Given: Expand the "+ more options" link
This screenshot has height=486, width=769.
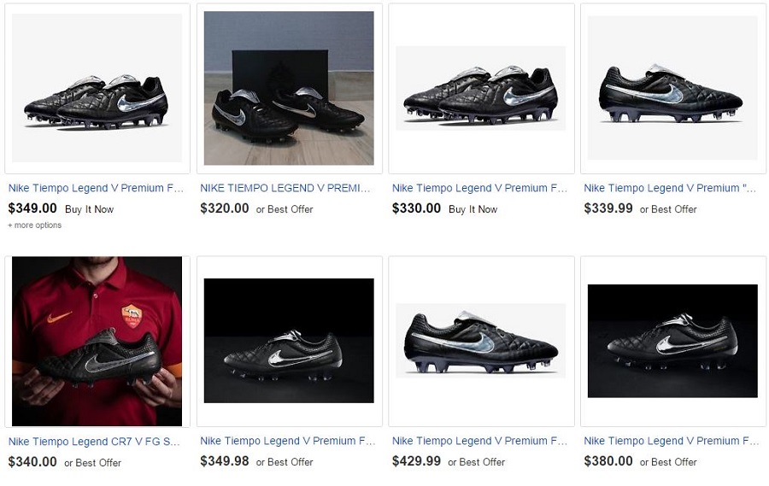Looking at the screenshot, I should [35, 225].
